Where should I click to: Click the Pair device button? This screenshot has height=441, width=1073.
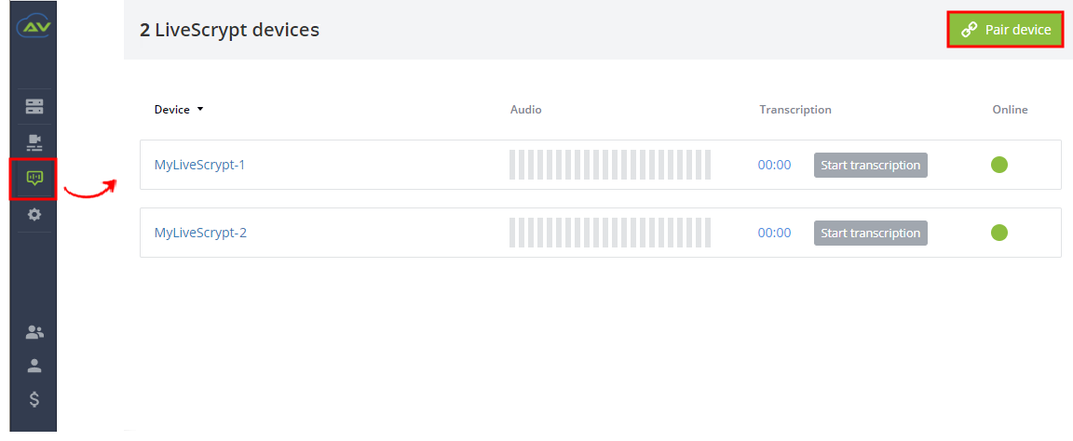(1005, 30)
